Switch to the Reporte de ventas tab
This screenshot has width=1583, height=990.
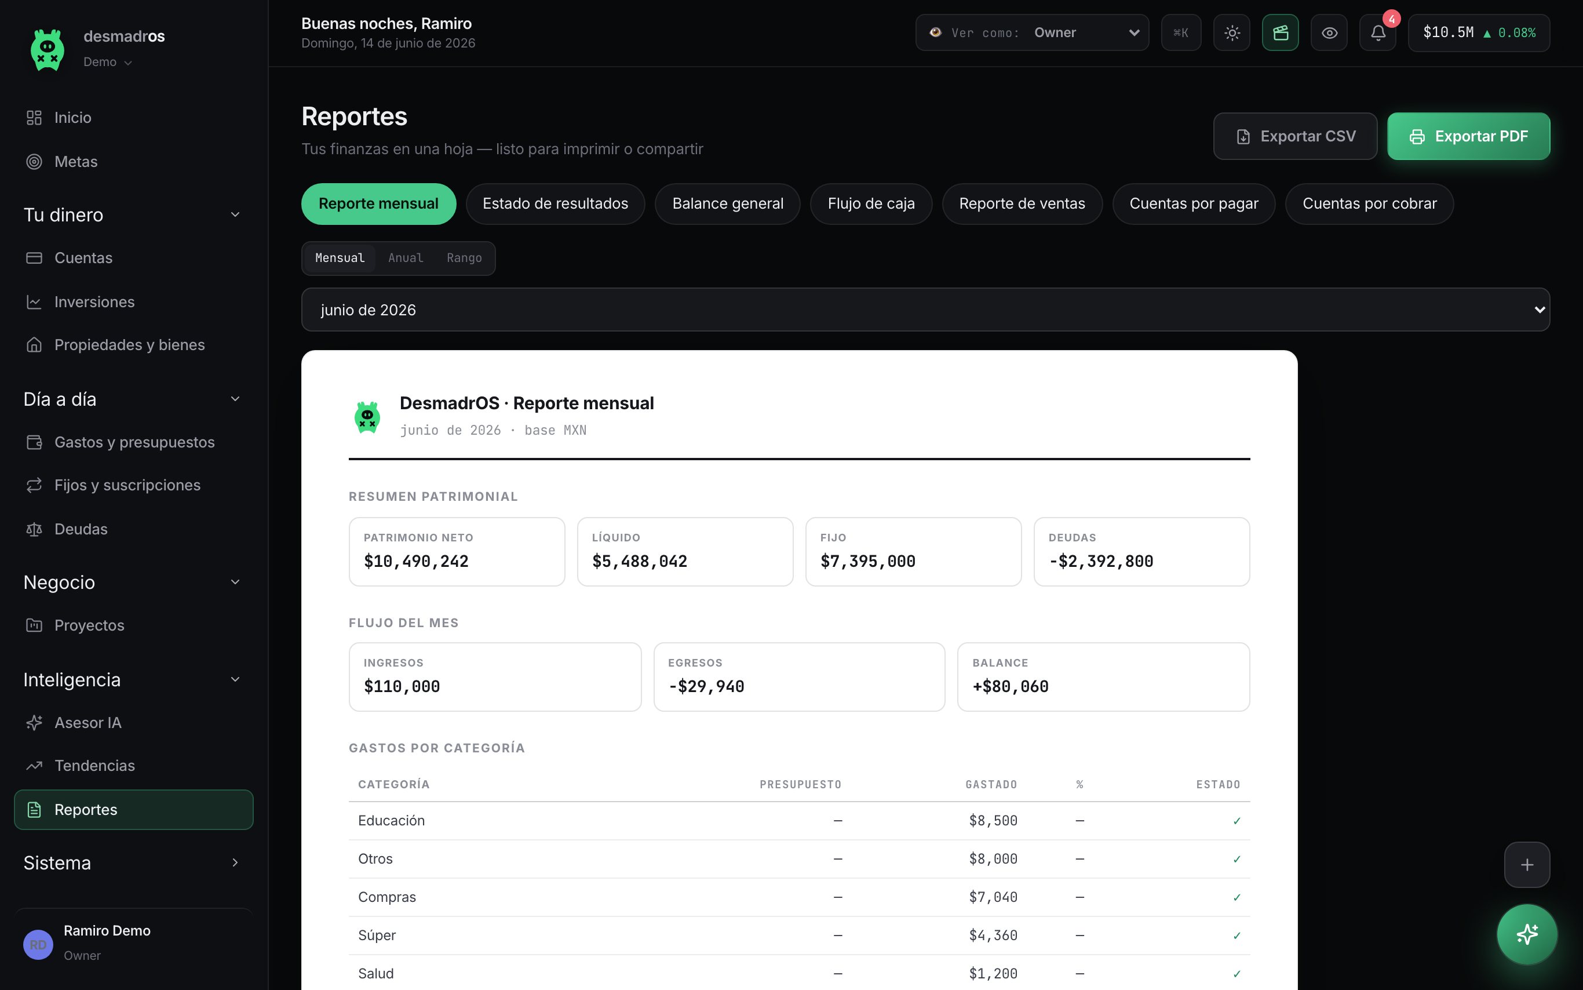pyautogui.click(x=1022, y=204)
